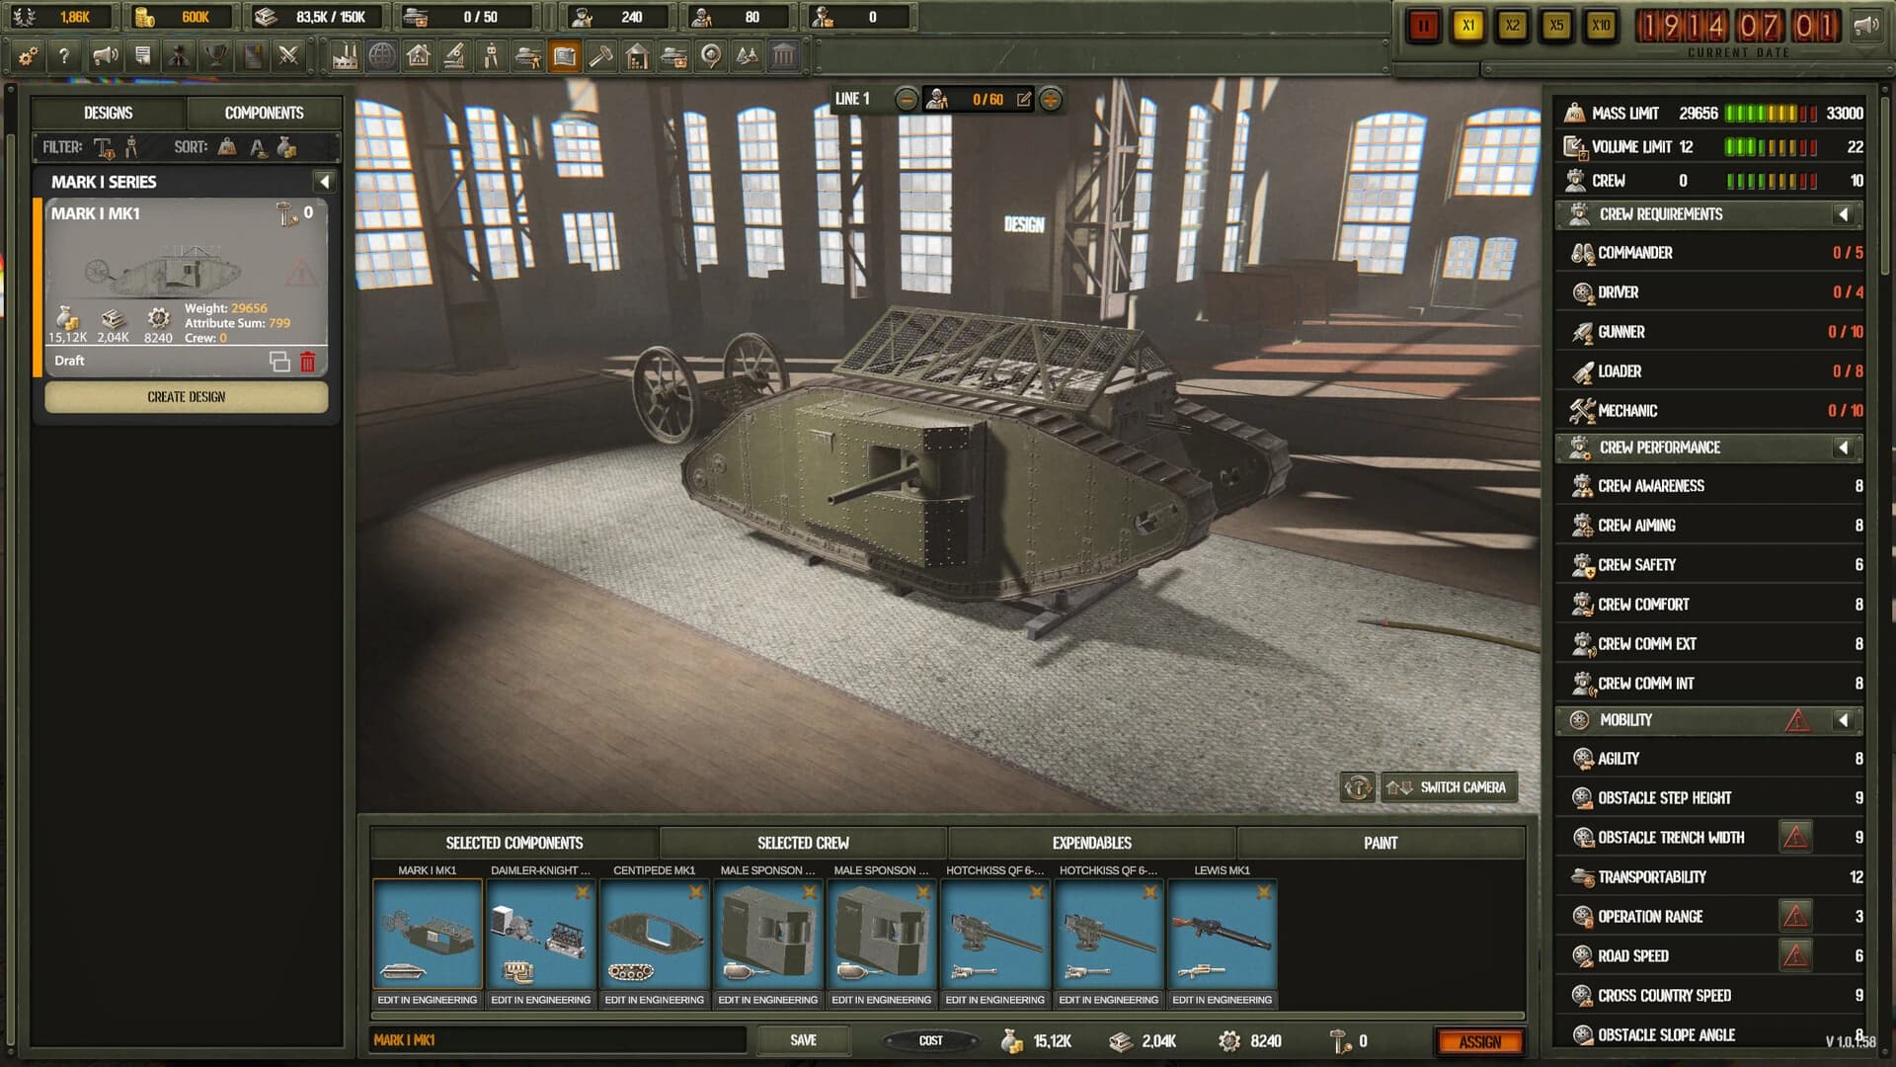The width and height of the screenshot is (1896, 1067).
Task: Collapse the Mark I Series list
Action: tap(324, 182)
